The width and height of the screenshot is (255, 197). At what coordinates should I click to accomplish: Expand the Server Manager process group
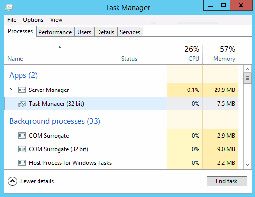coord(11,90)
